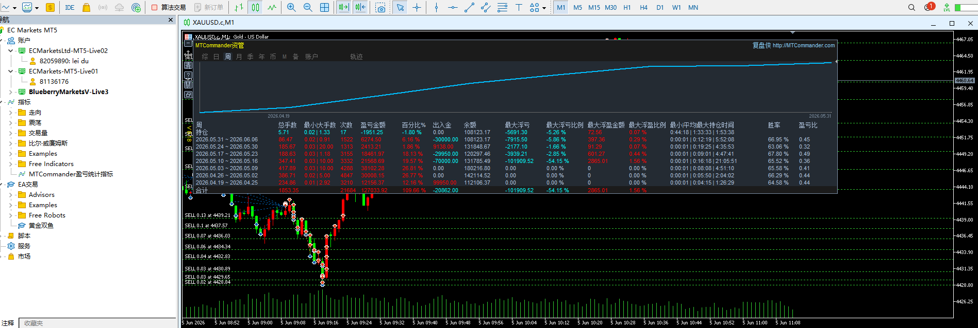978x328 pixels.
Task: Zoom in on the chart
Action: [291, 8]
